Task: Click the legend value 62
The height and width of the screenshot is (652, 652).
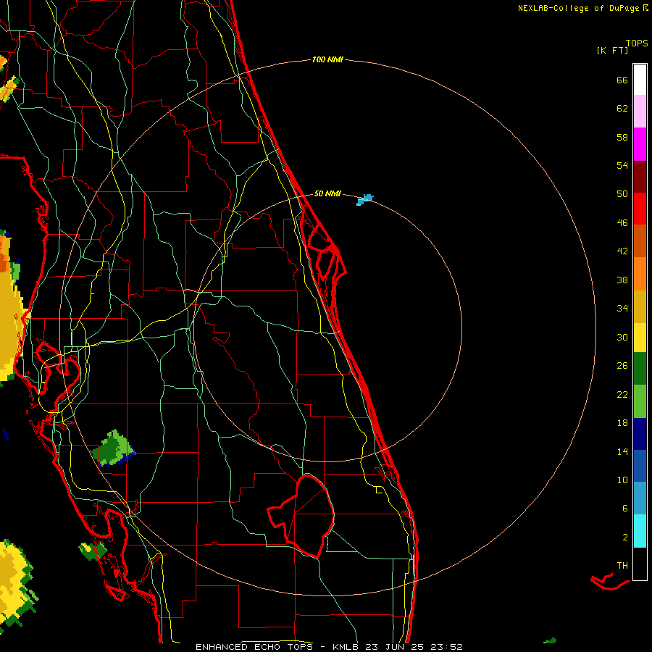Action: [x=622, y=109]
